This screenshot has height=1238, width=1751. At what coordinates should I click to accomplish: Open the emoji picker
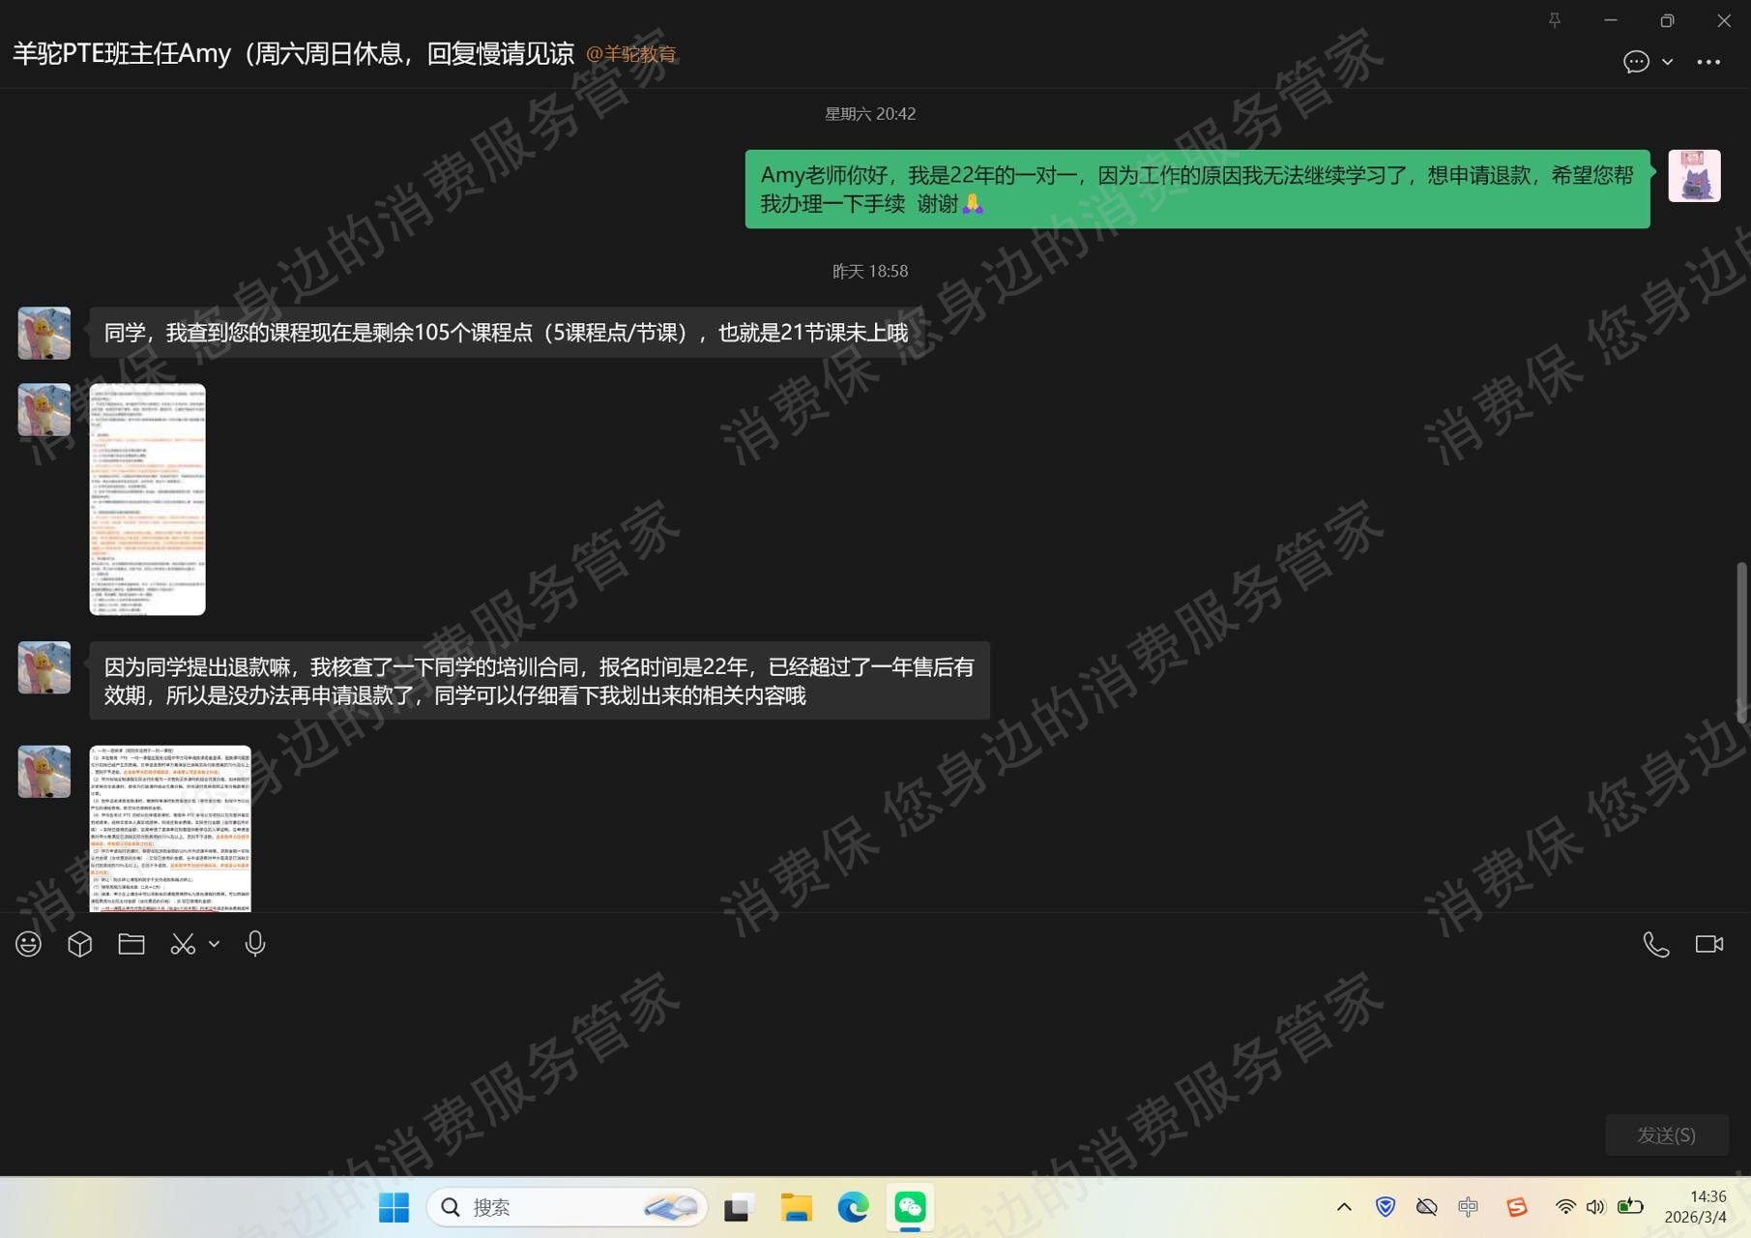28,943
